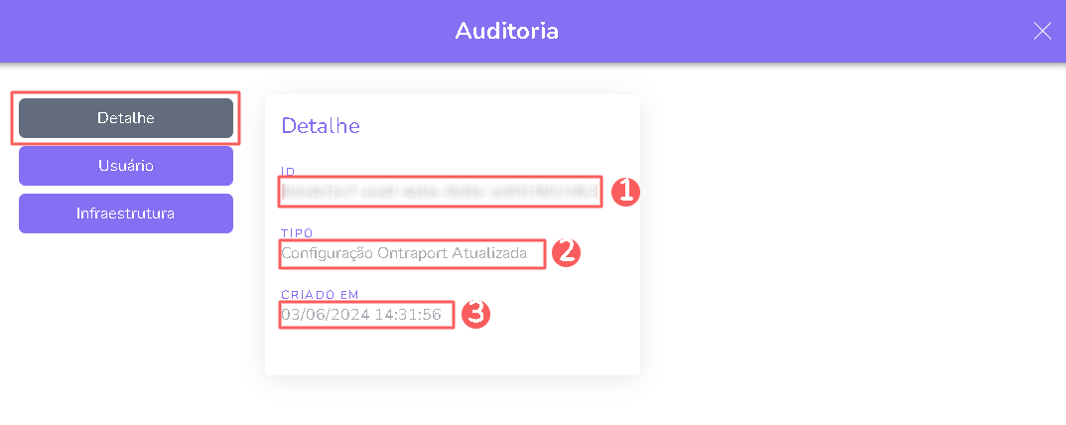This screenshot has height=425, width=1066.
Task: Click the word 'Configuração' in the type value
Action: click(327, 253)
